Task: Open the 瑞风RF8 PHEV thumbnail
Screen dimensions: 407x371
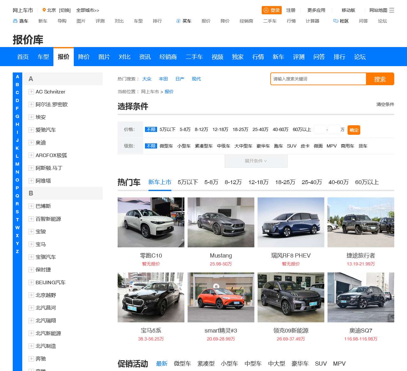Action: pos(291,222)
